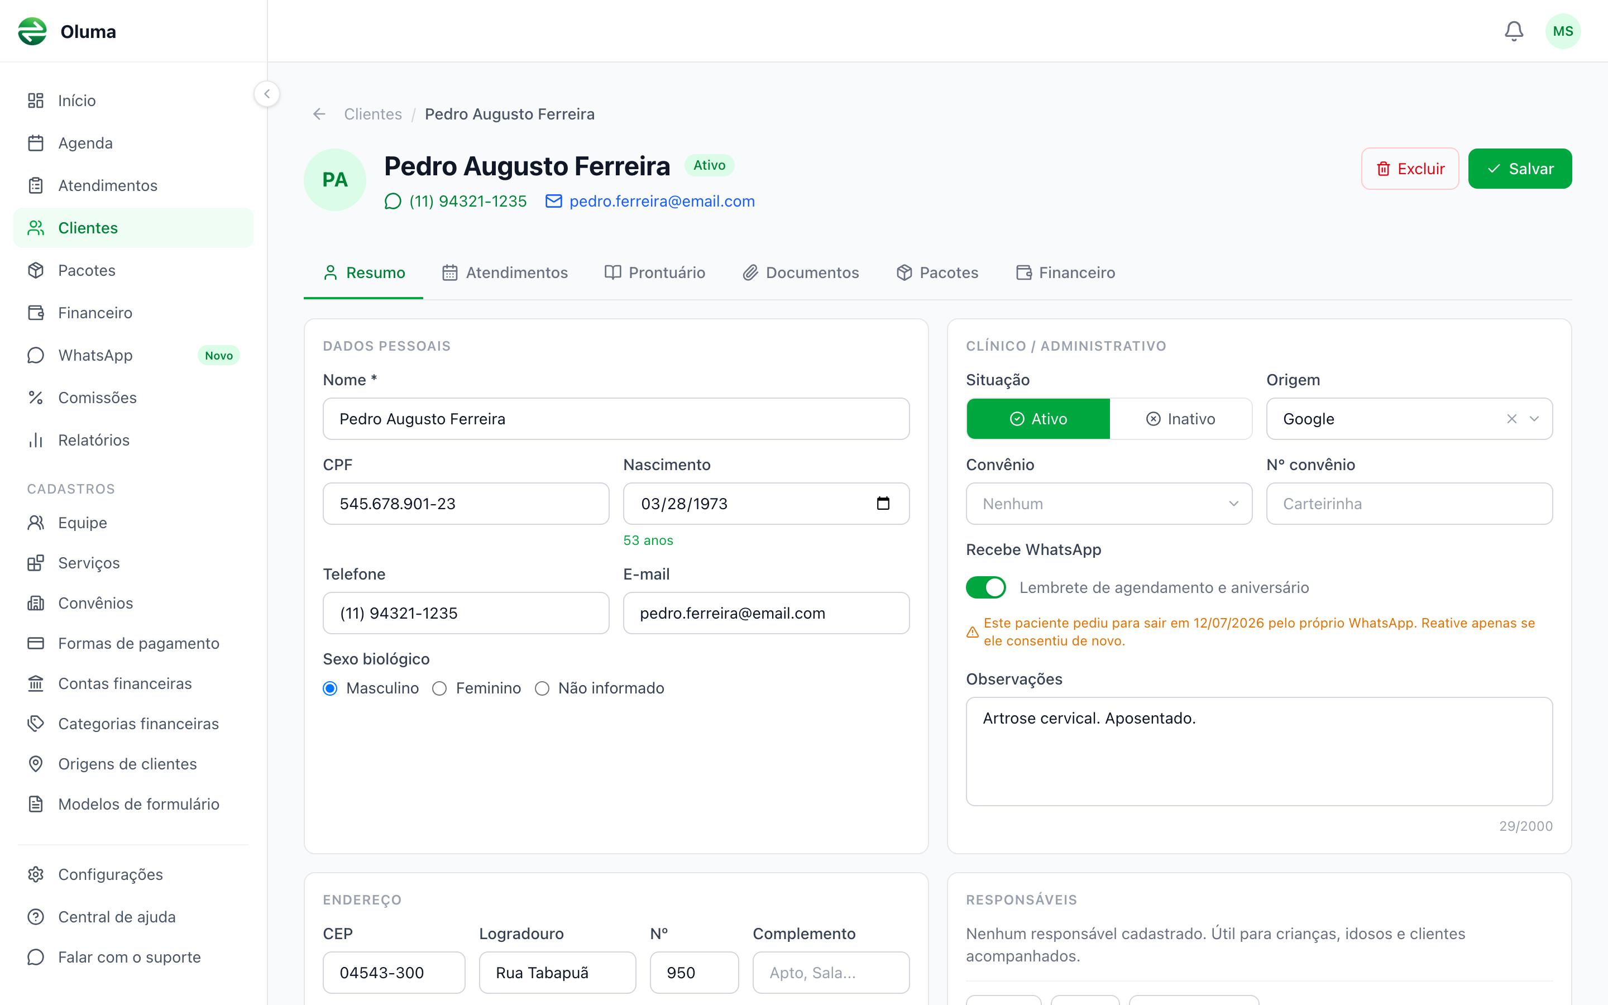Switch to the Pacotes tab
1608x1005 pixels.
937,272
